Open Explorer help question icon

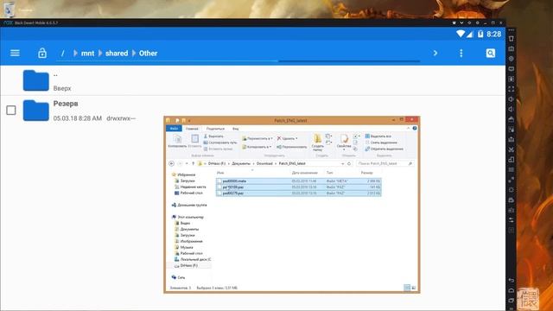415,129
